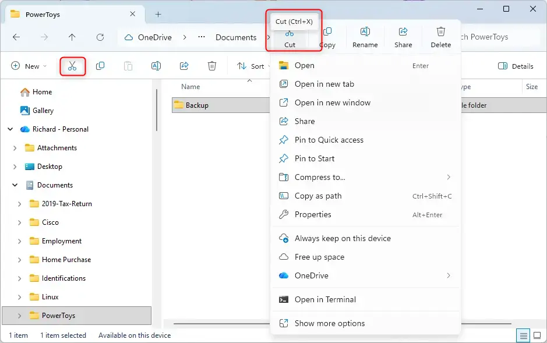This screenshot has height=343, width=547.
Task: Click Documents in the address bar
Action: point(236,37)
